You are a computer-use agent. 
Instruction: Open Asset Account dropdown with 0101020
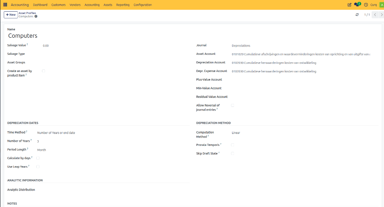pos(304,54)
